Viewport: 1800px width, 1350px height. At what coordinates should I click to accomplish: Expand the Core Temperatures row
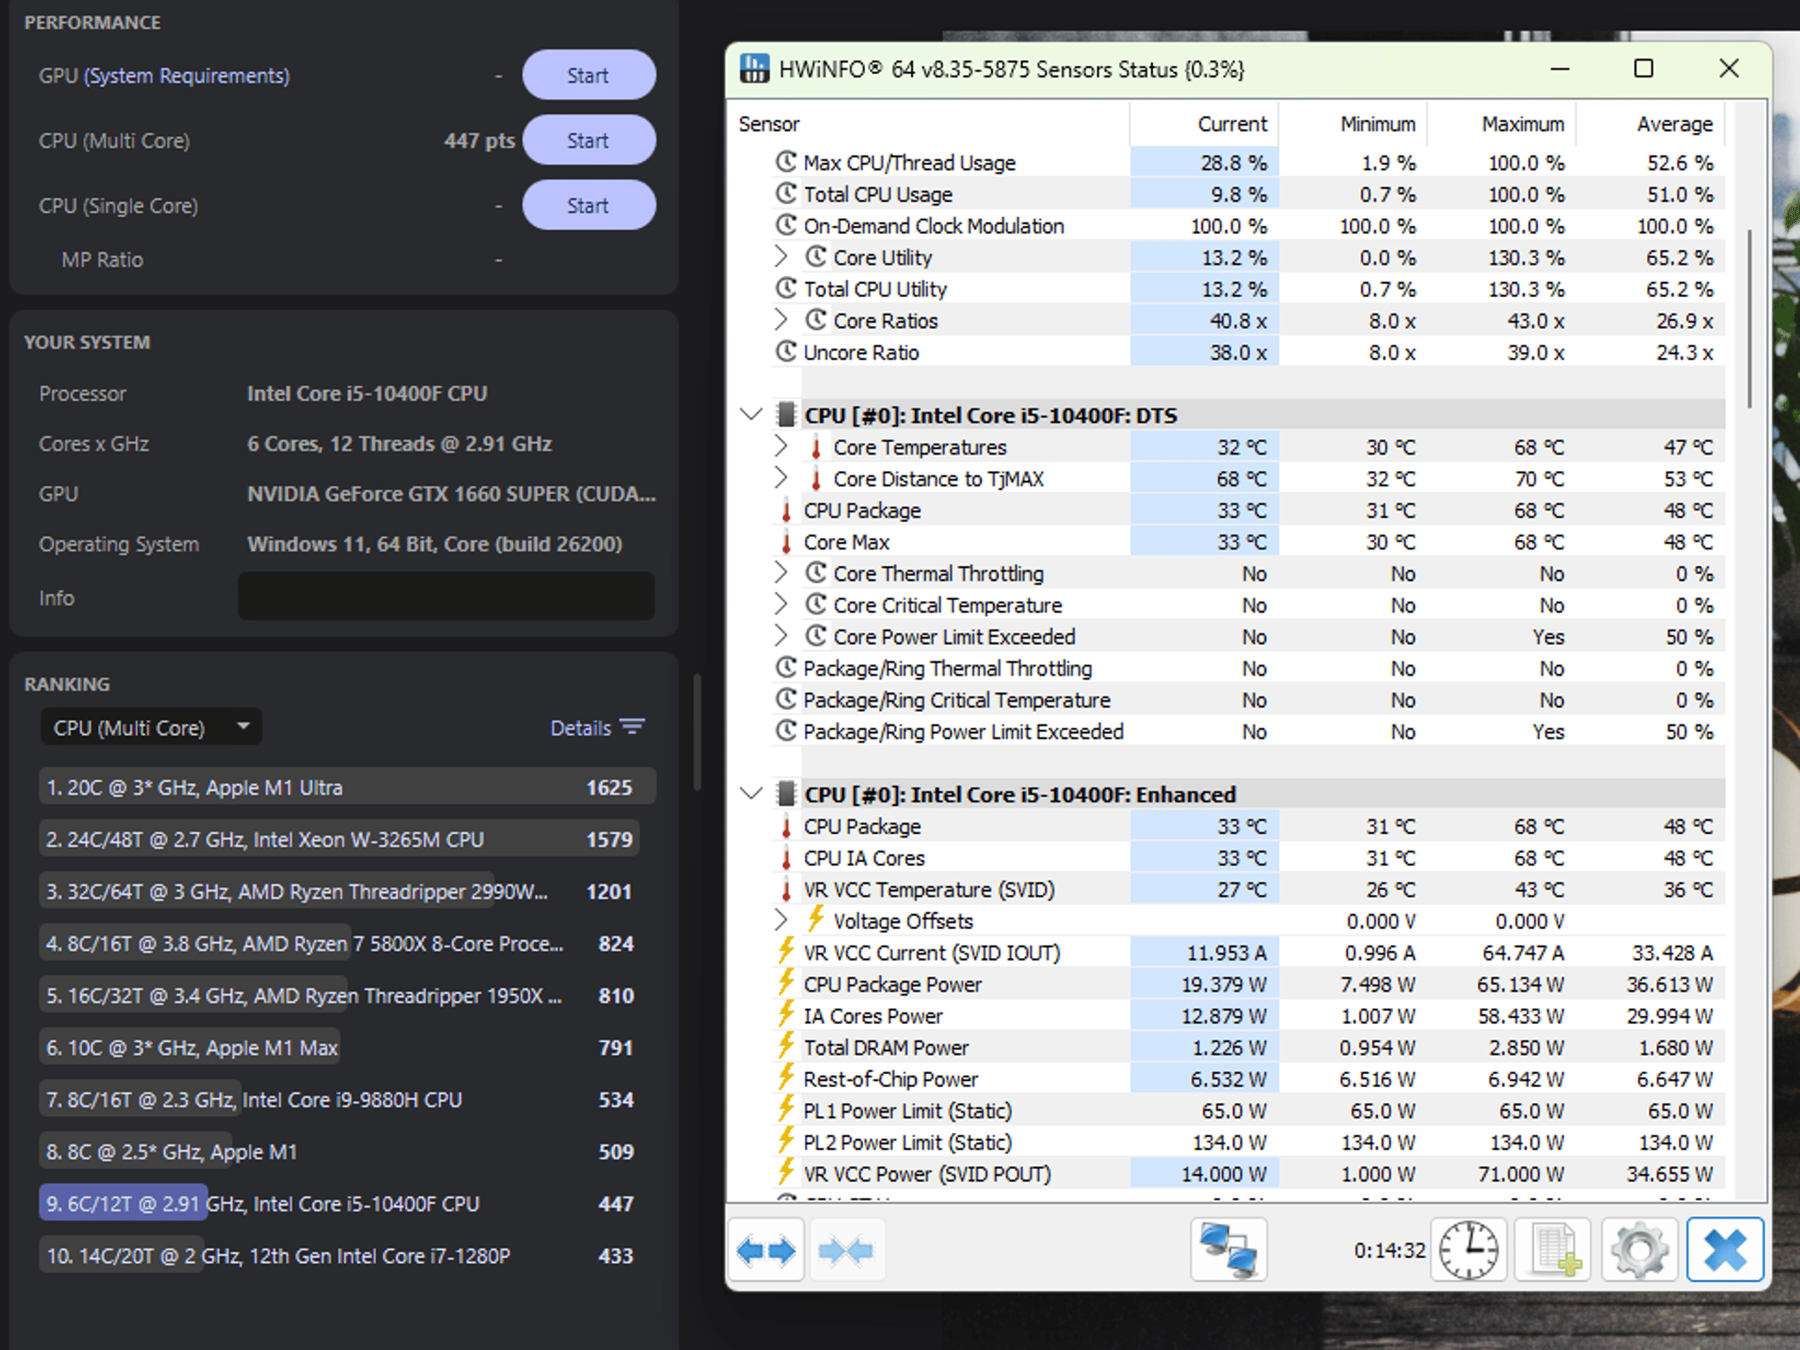[x=780, y=446]
